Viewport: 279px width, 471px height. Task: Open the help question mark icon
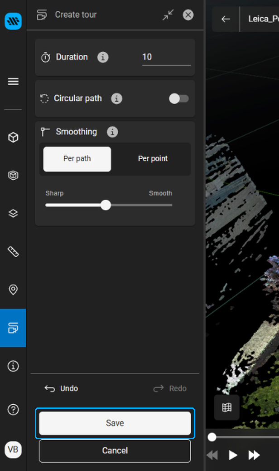[x=13, y=409]
